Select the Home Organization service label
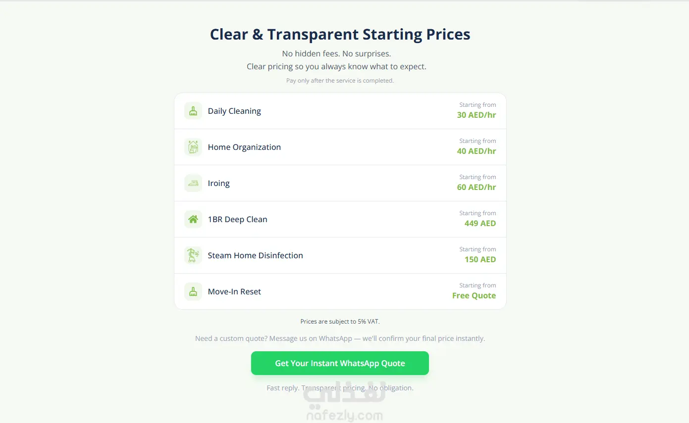 pos(244,147)
